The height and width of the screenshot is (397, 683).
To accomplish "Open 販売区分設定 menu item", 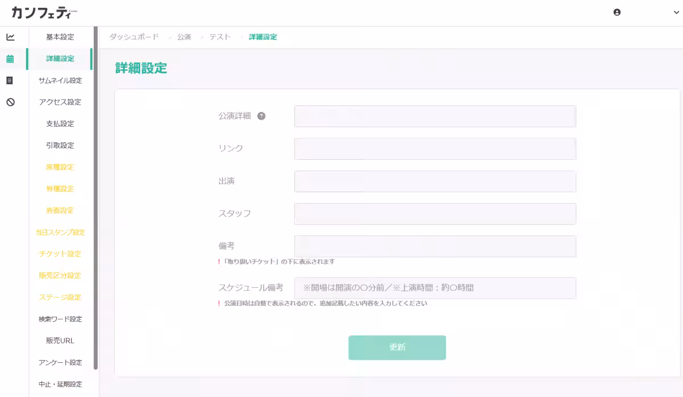I will click(60, 275).
